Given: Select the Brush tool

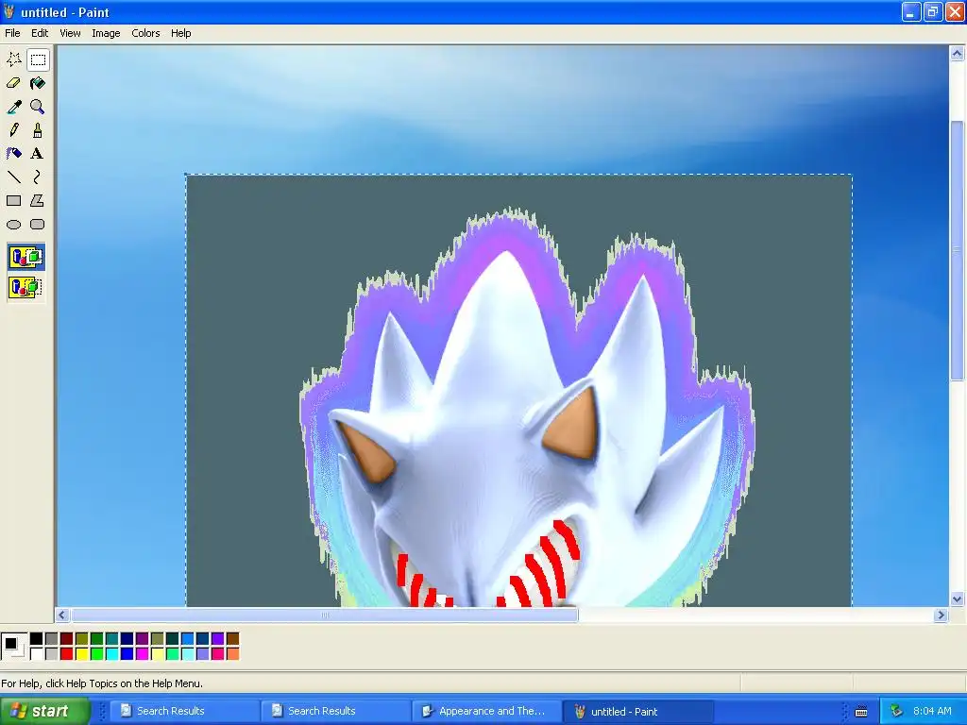Looking at the screenshot, I should (38, 130).
